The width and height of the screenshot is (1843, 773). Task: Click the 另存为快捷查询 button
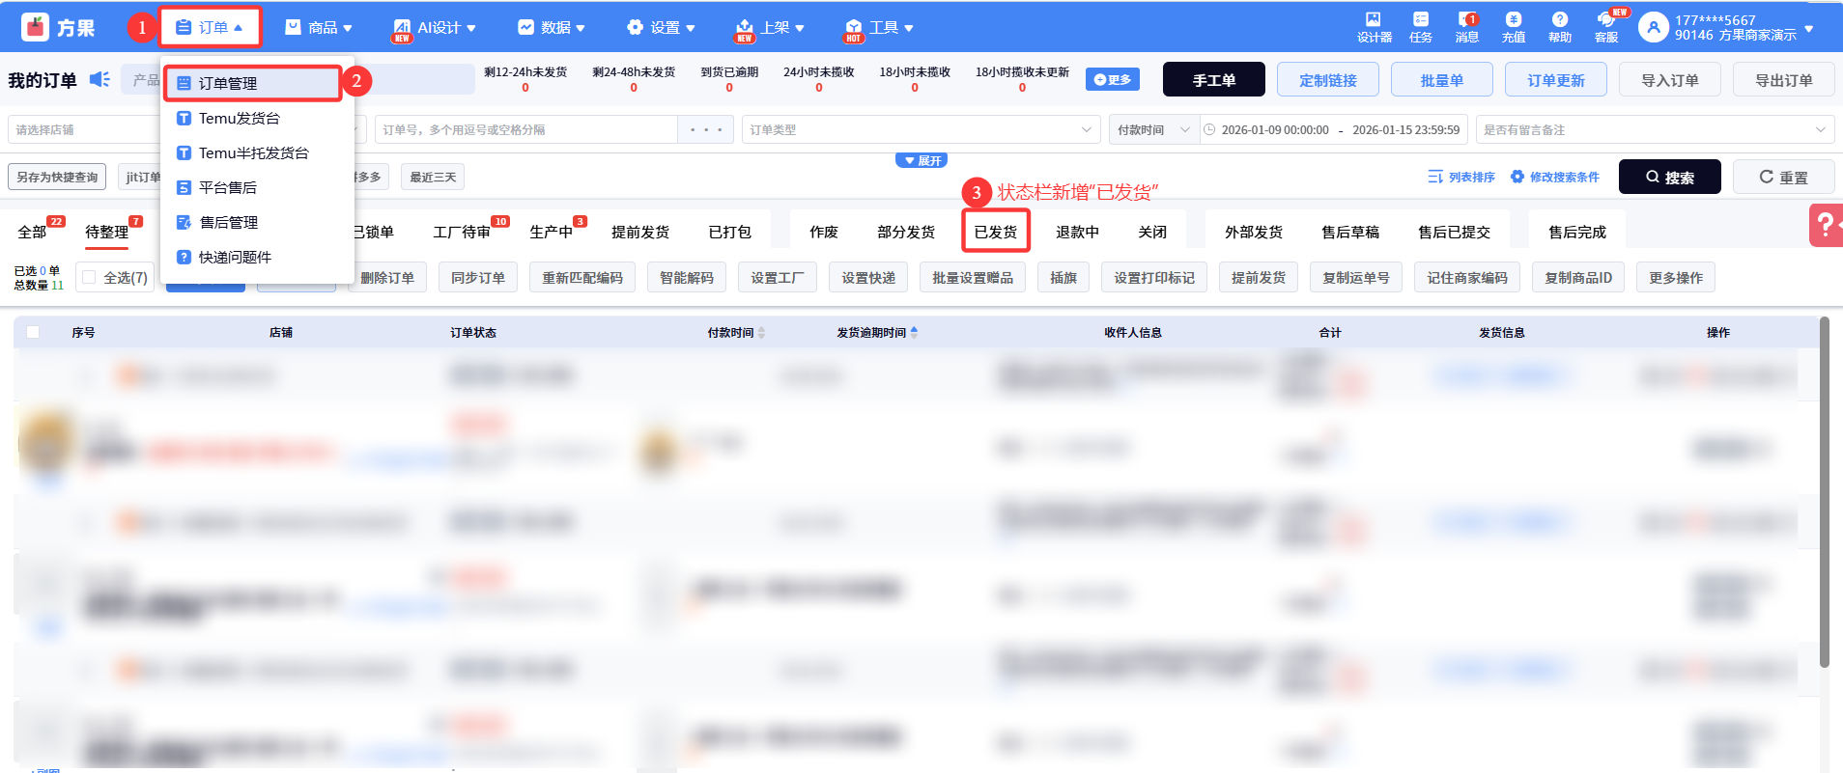click(x=57, y=177)
